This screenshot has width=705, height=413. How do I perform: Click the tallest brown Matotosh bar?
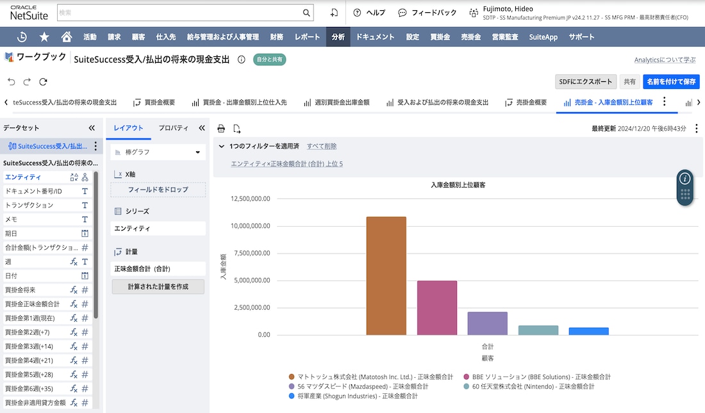pyautogui.click(x=386, y=276)
